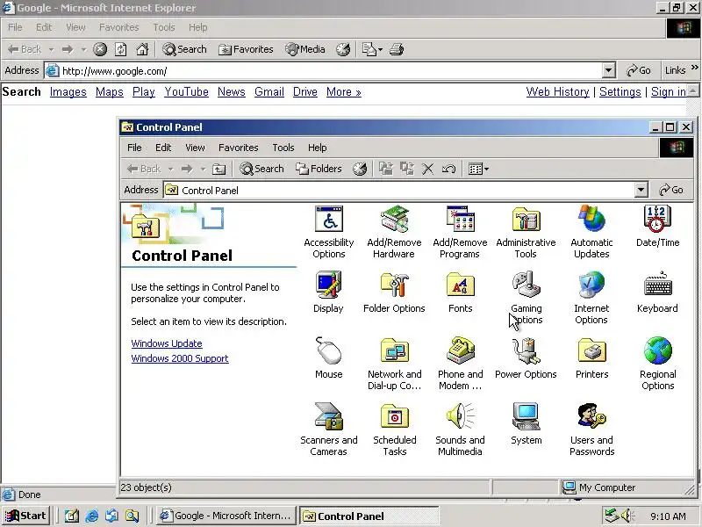Open the Edit menu in Control Panel
The width and height of the screenshot is (702, 527).
coord(163,148)
